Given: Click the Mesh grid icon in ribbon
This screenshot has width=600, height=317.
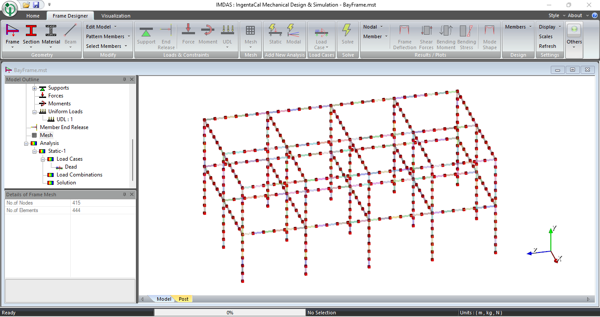Looking at the screenshot, I should click(250, 31).
